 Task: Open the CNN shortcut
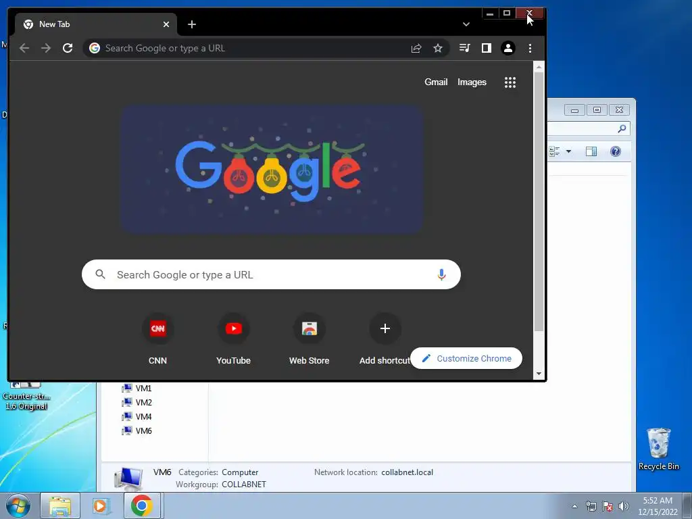157,339
